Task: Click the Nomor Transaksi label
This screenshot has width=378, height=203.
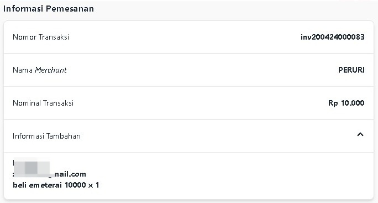Action: click(x=41, y=37)
